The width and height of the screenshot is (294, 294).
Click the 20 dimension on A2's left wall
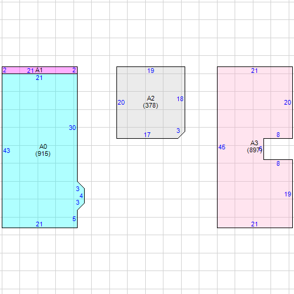[121, 102]
